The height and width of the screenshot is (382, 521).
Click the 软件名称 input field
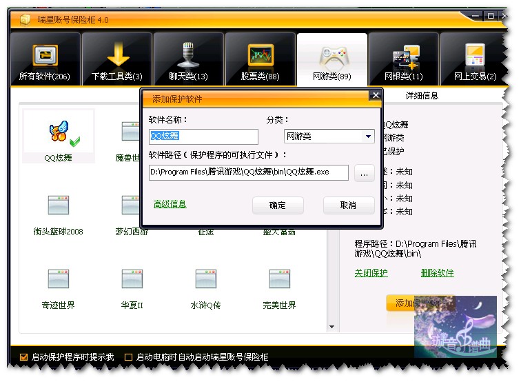203,137
